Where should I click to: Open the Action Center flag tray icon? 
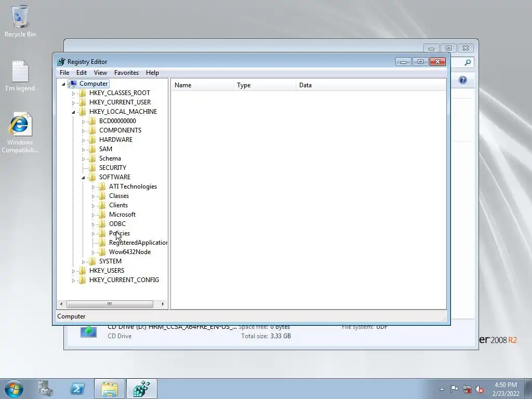tap(454, 389)
